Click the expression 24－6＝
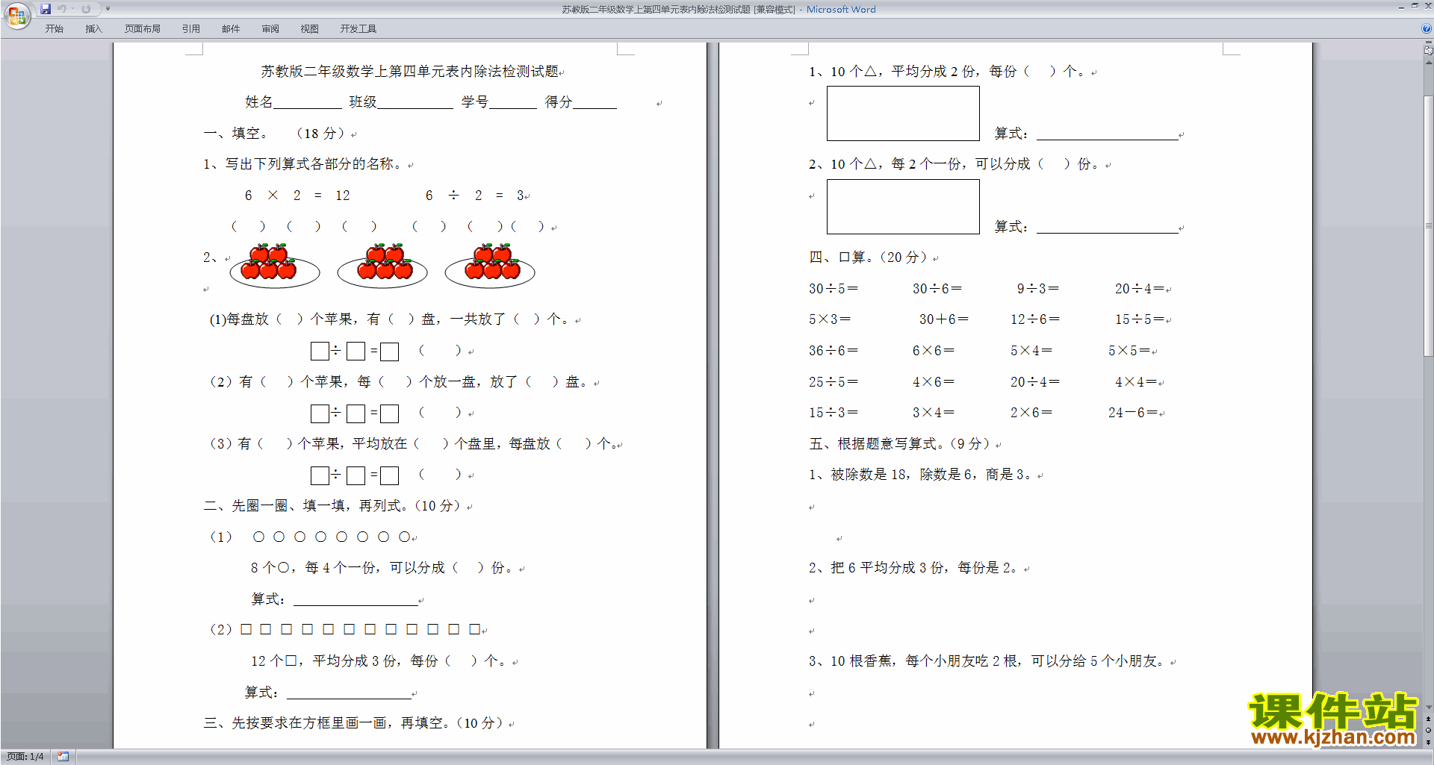Viewport: 1434px width, 765px height. click(x=1133, y=413)
